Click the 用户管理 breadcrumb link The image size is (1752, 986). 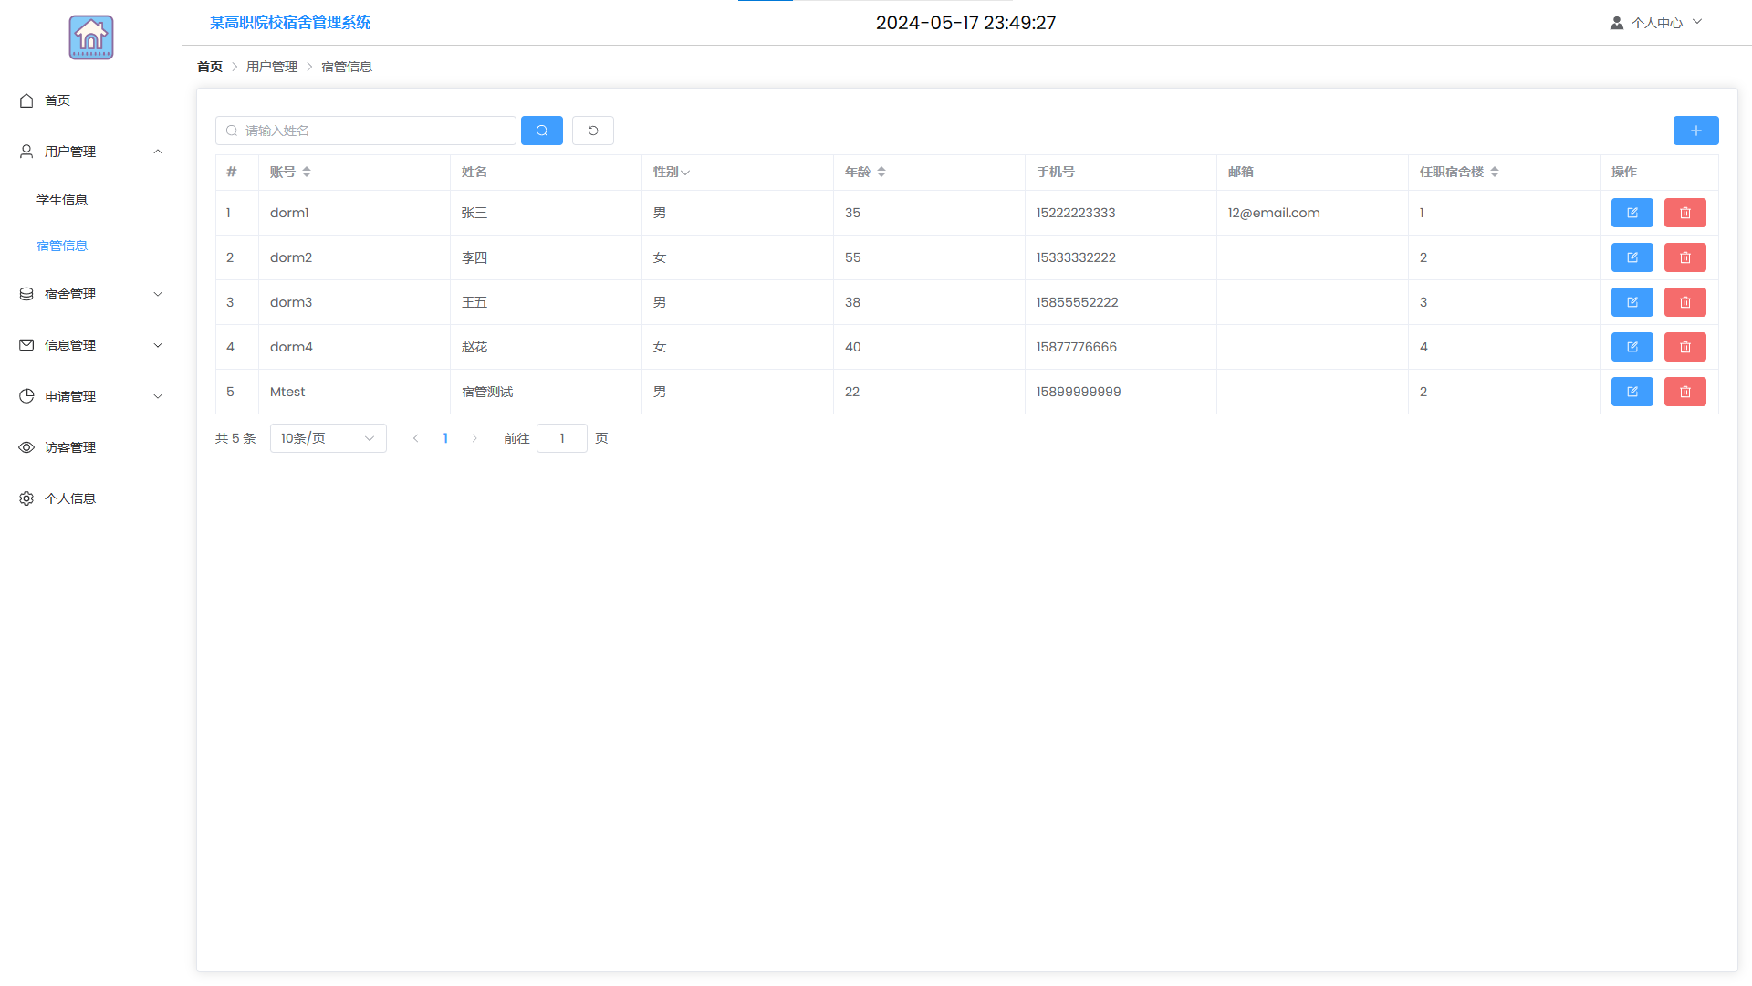pos(271,66)
